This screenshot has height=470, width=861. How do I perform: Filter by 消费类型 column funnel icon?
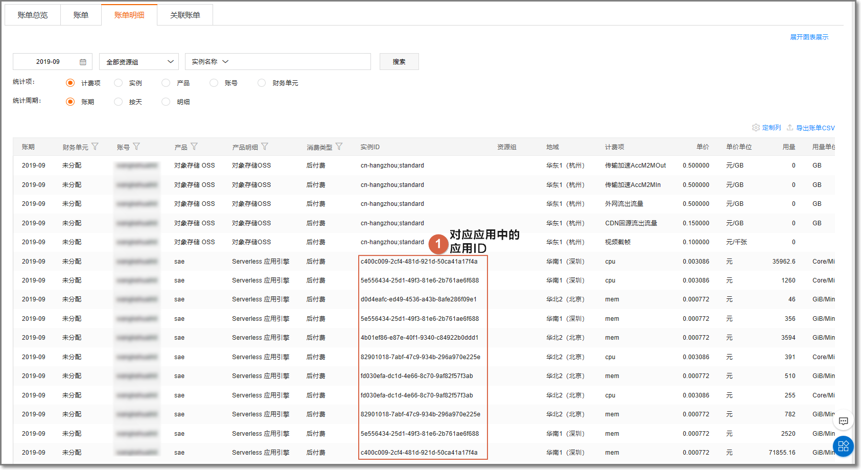339,147
